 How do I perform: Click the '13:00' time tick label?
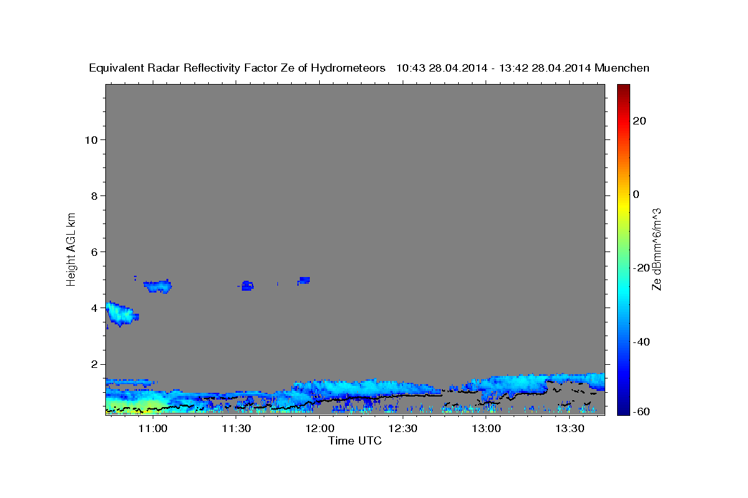click(x=486, y=429)
